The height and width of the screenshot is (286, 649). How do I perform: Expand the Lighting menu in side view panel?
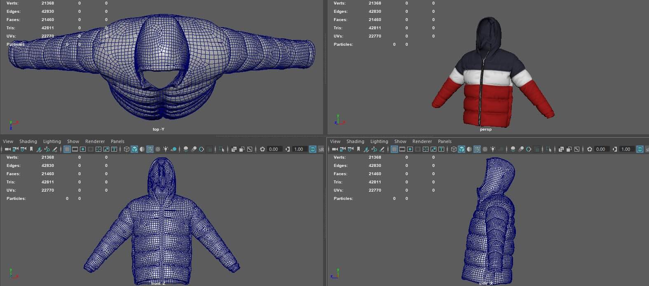pos(379,141)
